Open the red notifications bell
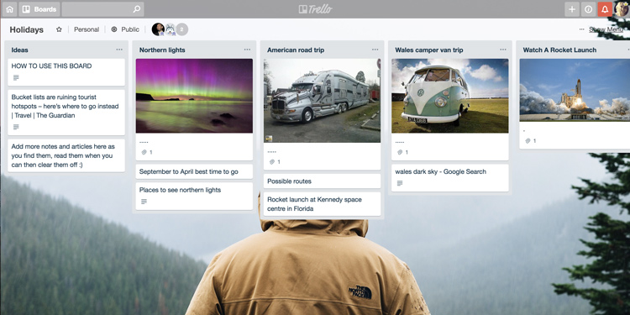This screenshot has width=630, height=315. (x=605, y=9)
